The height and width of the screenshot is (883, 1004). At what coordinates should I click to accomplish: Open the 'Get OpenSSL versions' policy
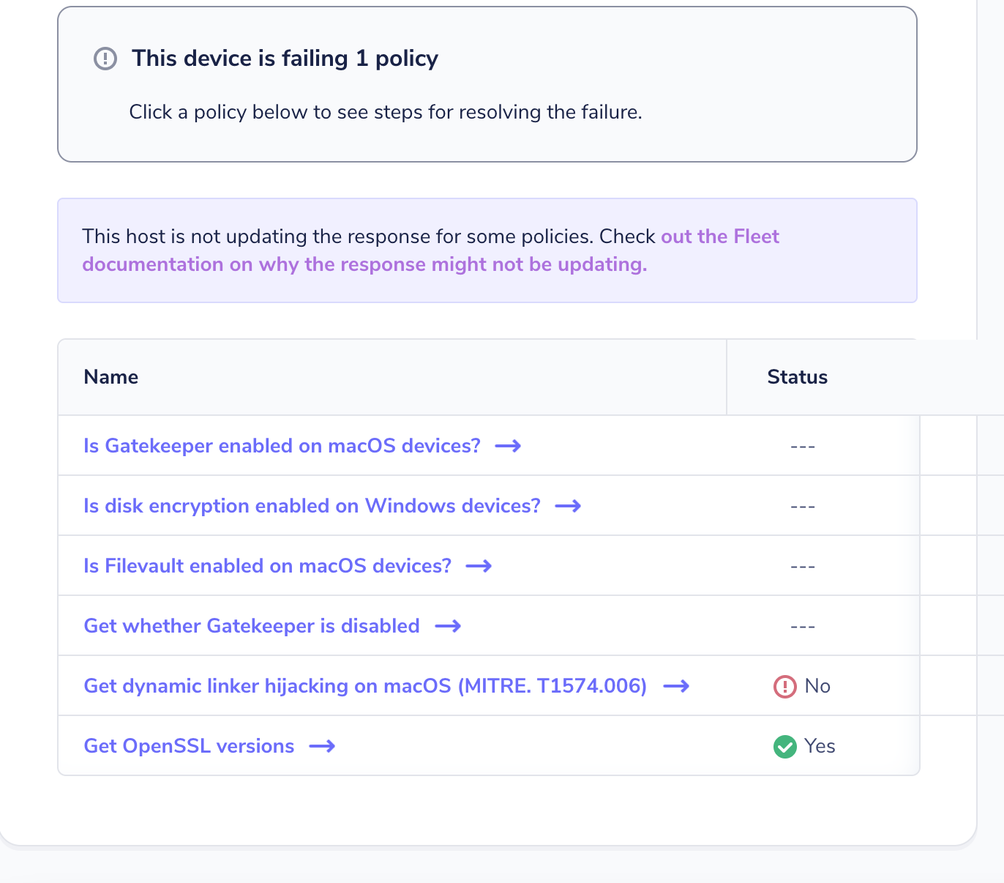pyautogui.click(x=189, y=746)
